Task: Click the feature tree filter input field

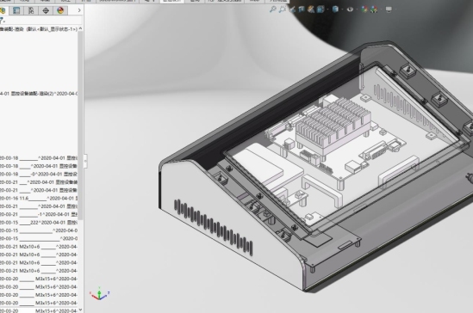Action: pyautogui.click(x=43, y=21)
